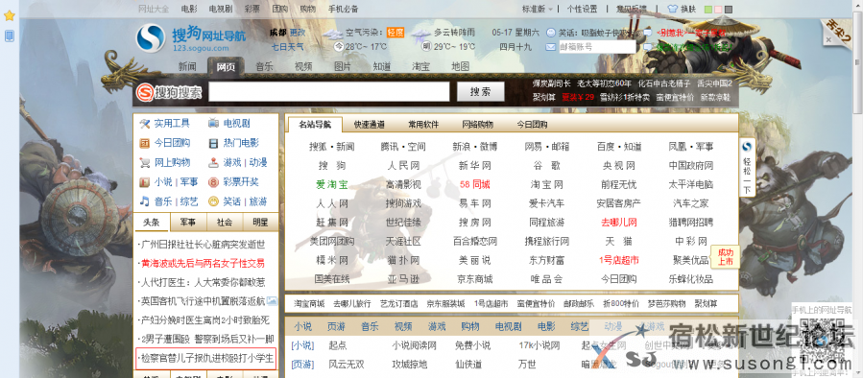Image resolution: width=863 pixels, height=378 pixels.
Task: Click the 搜狗搜索 logo in search bar
Action: point(170,92)
